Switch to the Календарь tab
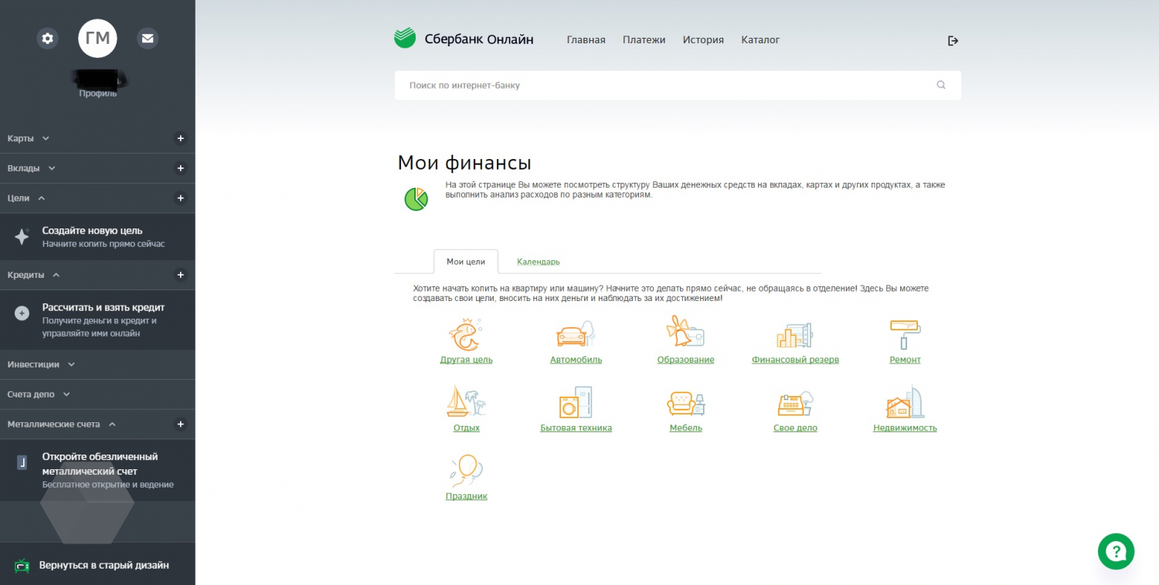1159x585 pixels. coord(538,262)
